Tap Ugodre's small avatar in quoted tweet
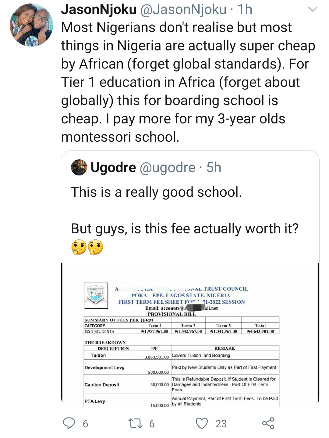 pos(79,167)
